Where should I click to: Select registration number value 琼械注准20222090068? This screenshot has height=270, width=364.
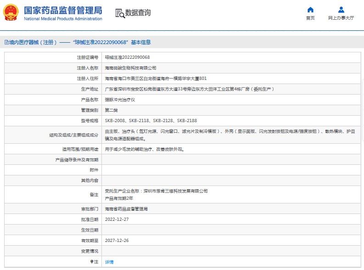click(x=127, y=57)
